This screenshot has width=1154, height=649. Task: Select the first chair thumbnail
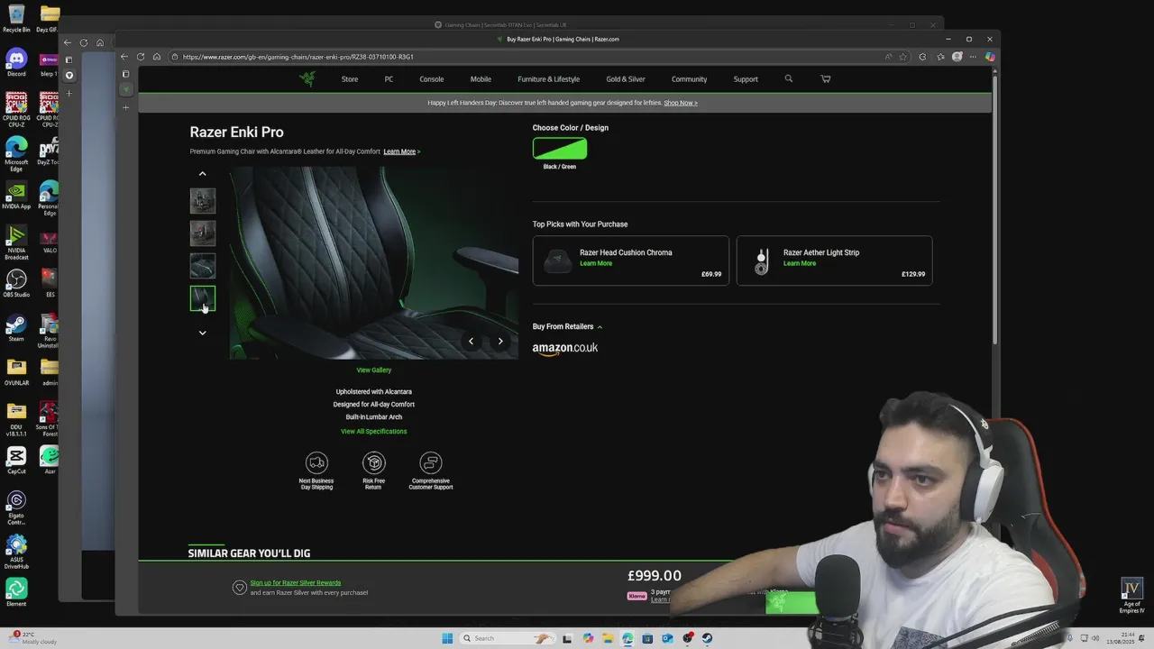(x=203, y=200)
